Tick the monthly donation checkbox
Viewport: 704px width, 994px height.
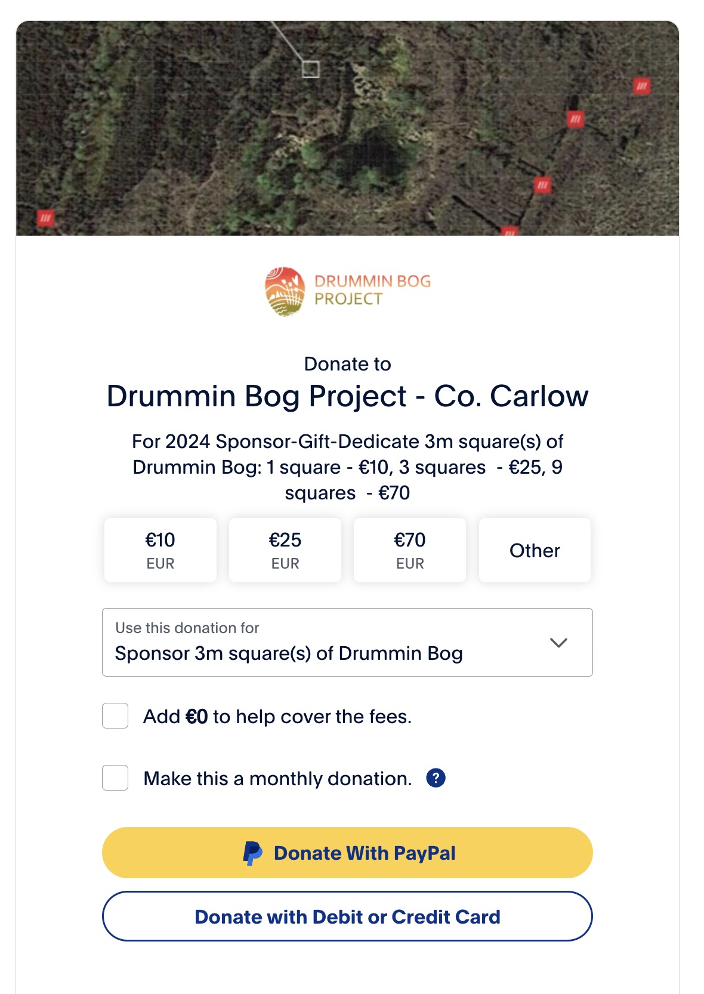[x=115, y=778]
